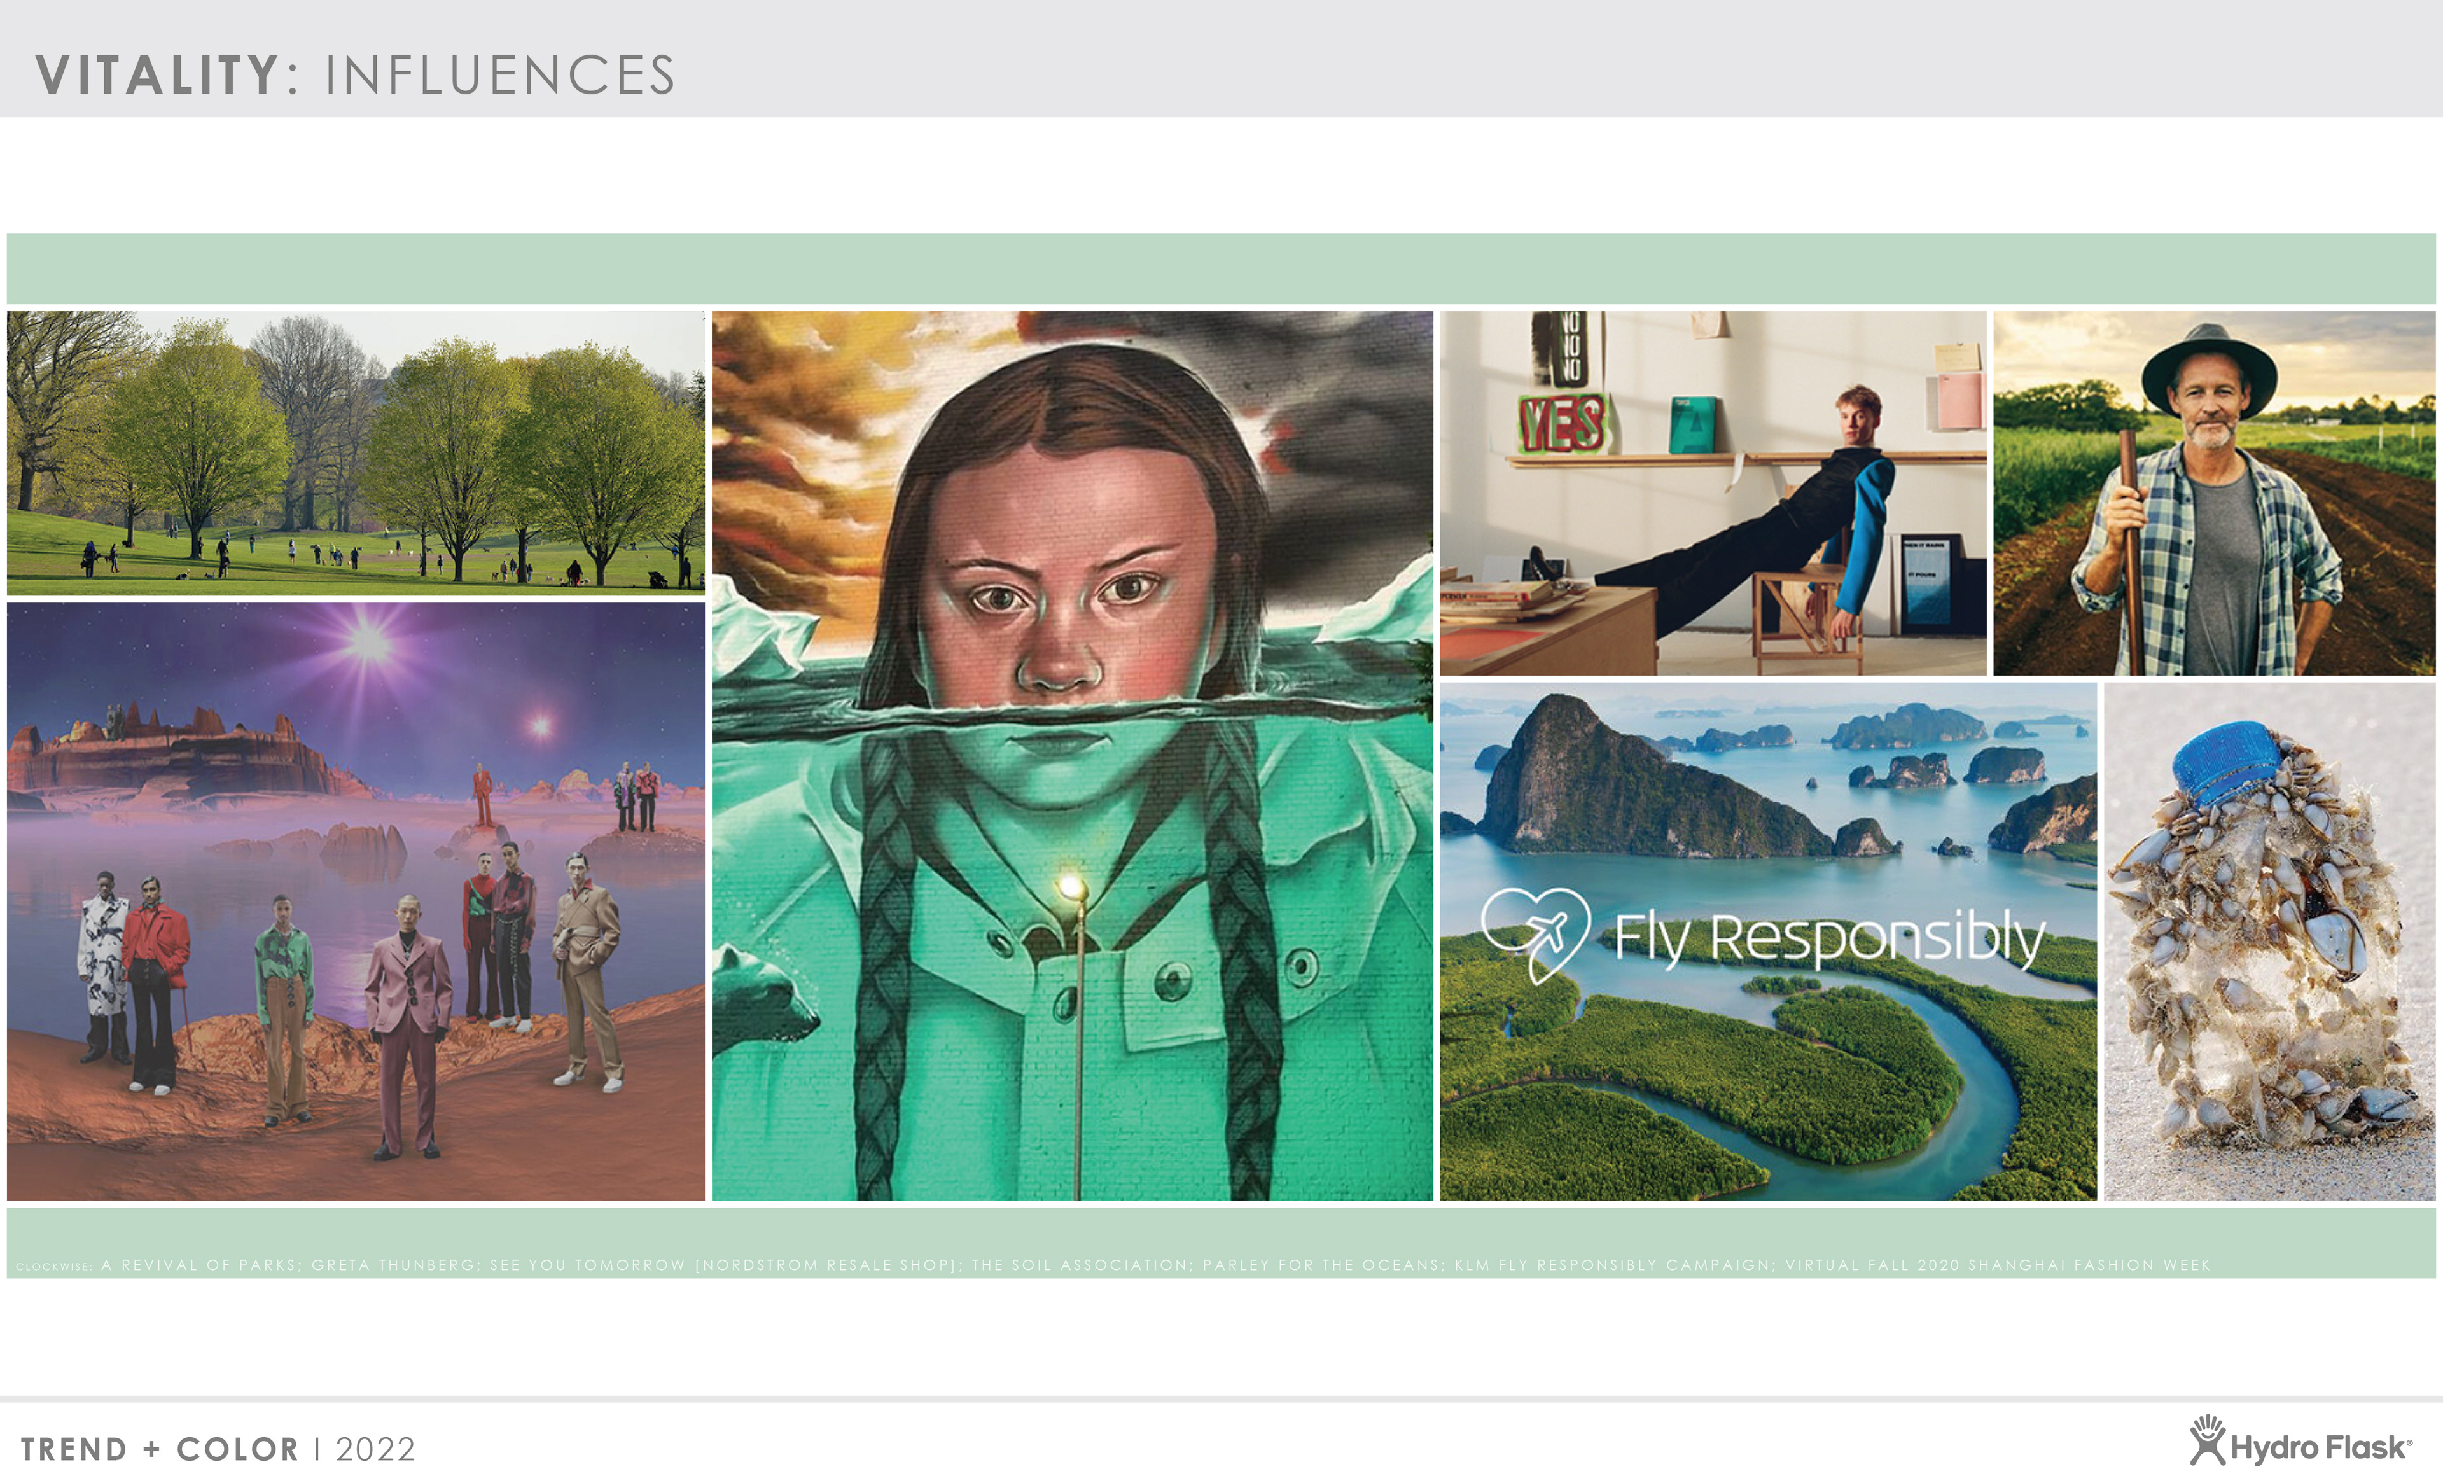
Task: Select the Shanghai Fashion Week alien landscape image
Action: [356, 902]
